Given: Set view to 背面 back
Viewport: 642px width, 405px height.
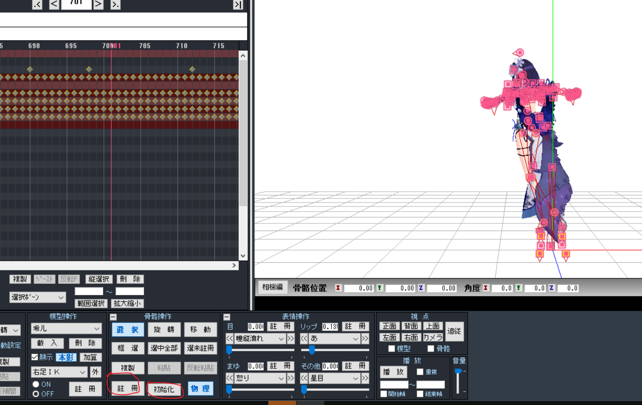Looking at the screenshot, I should (x=411, y=326).
